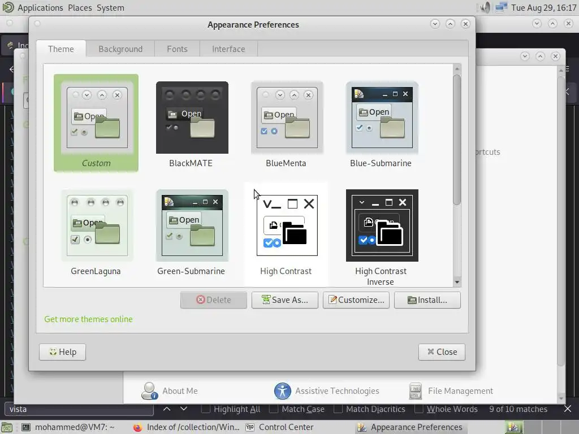
Task: Open the Customize... dialog
Action: point(356,300)
